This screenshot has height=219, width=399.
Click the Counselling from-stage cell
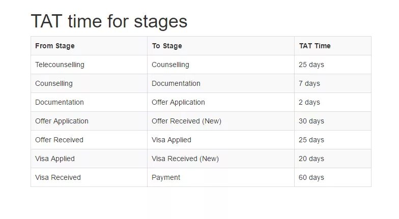pos(54,83)
